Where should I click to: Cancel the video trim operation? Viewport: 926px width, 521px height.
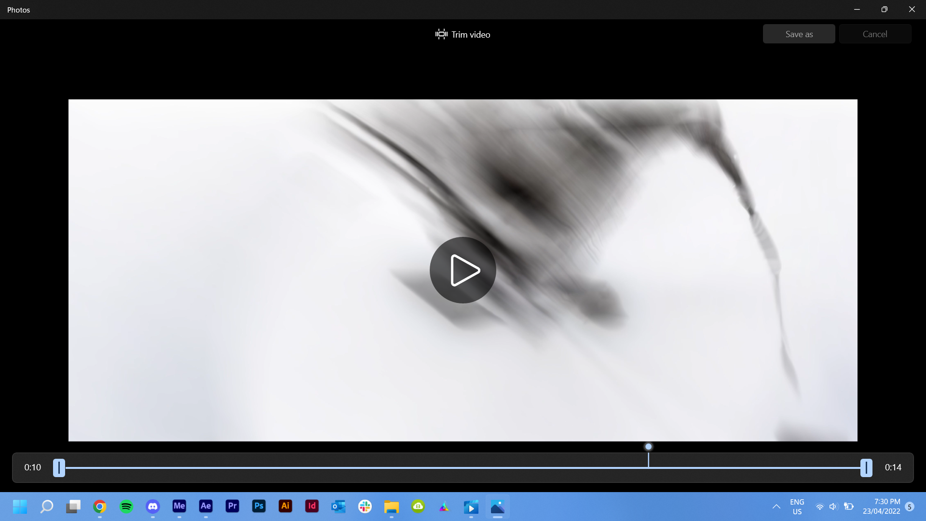[x=874, y=34]
